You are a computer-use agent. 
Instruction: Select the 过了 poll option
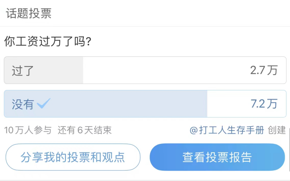point(145,70)
